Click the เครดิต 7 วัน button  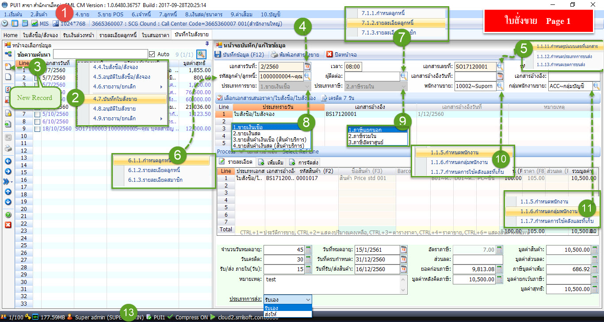pyautogui.click(x=337, y=98)
